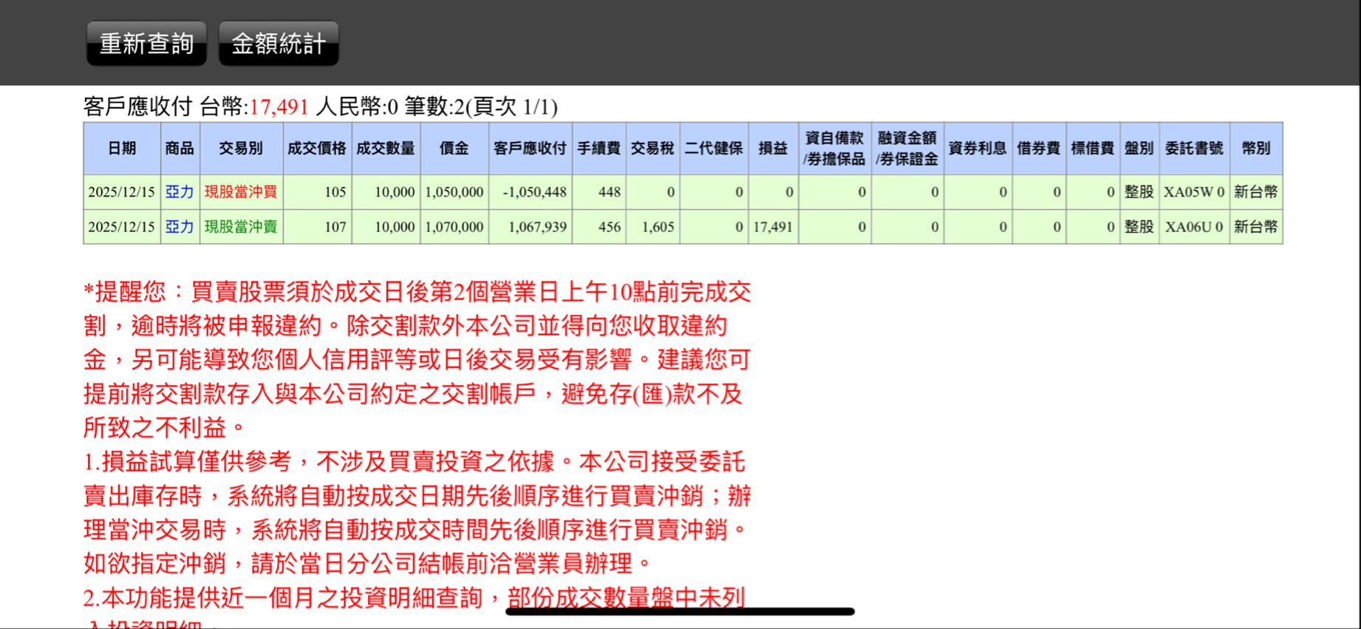This screenshot has height=629, width=1361.
Task: Click the 損益 column header
Action: pos(773,149)
